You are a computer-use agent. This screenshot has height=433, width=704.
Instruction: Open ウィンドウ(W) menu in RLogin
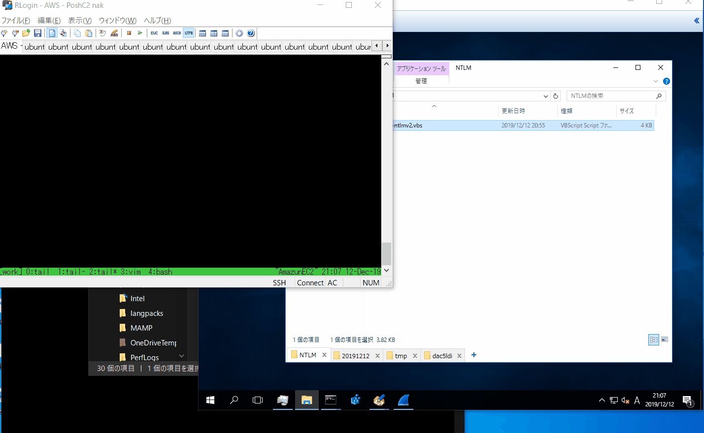pyautogui.click(x=118, y=21)
